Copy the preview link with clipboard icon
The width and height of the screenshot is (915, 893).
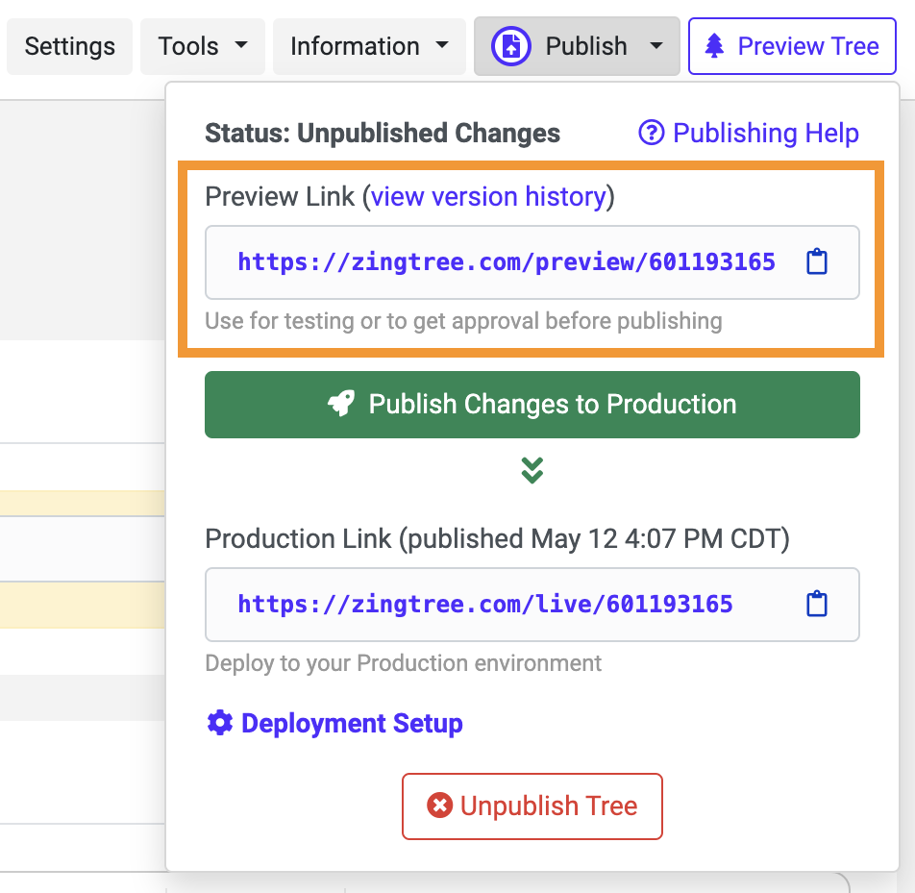(x=816, y=261)
